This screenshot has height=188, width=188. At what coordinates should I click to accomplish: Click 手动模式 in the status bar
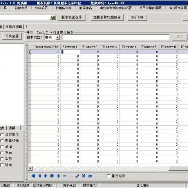point(23,185)
